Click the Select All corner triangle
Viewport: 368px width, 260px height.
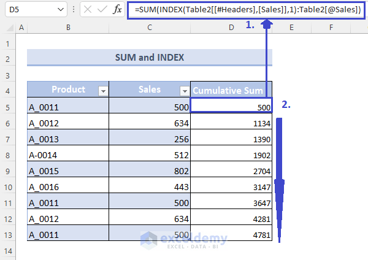click(7, 28)
